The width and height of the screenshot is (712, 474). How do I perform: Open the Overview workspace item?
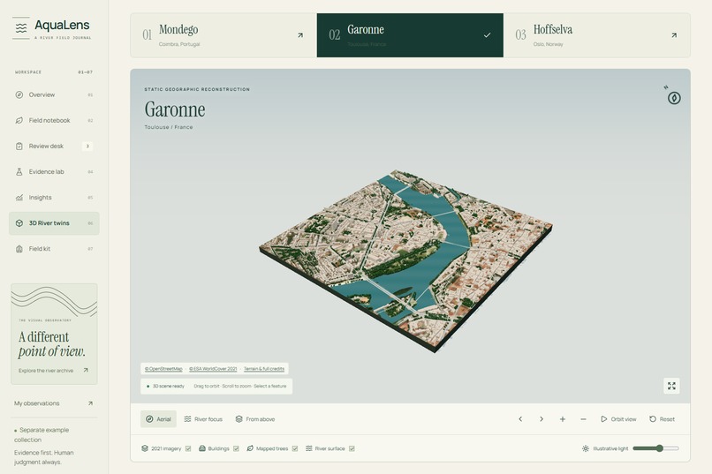tap(54, 94)
